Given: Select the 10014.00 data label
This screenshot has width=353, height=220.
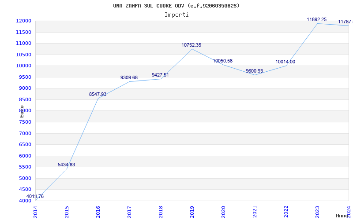Looking at the screenshot, I should pyautogui.click(x=285, y=62).
